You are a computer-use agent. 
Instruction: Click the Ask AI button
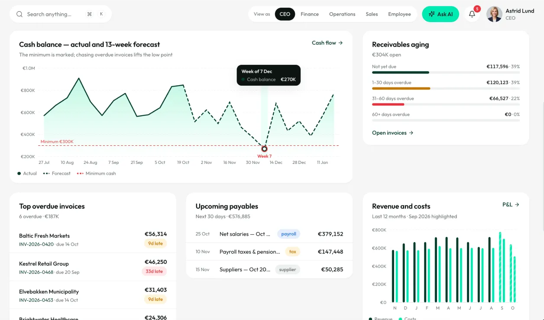[440, 14]
